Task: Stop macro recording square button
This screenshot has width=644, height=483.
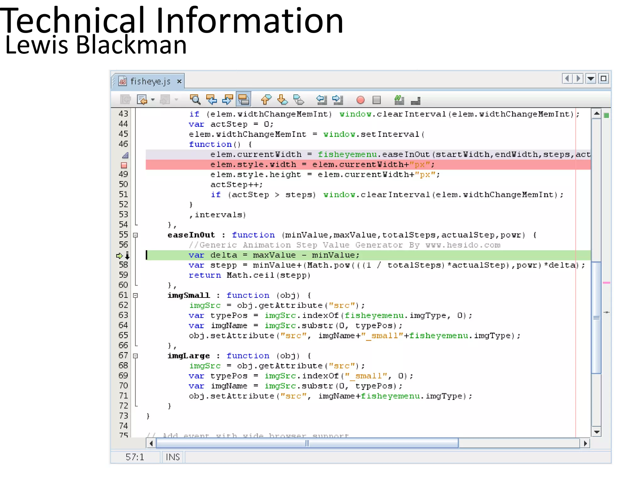Action: pyautogui.click(x=376, y=100)
